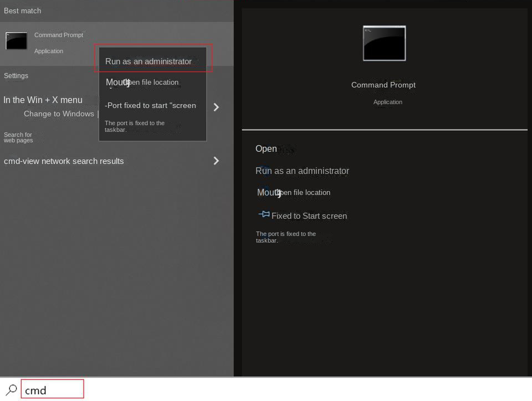This screenshot has height=401, width=532.
Task: Click inside the cmd search input field
Action: click(x=52, y=389)
